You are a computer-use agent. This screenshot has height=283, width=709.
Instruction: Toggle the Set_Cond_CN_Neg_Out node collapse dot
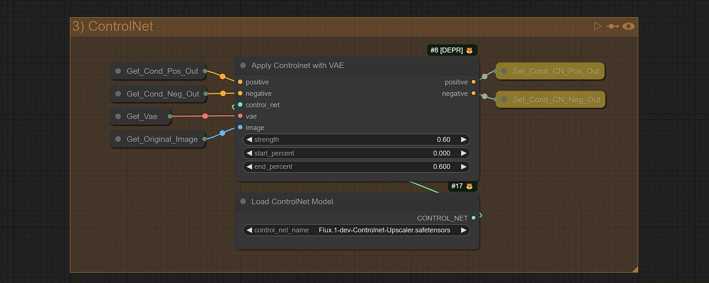pos(504,99)
